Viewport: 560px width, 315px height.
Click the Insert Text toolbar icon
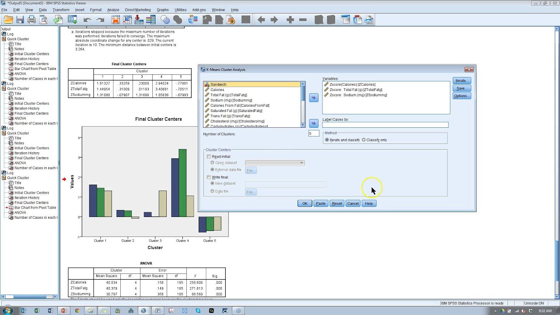click(x=369, y=20)
